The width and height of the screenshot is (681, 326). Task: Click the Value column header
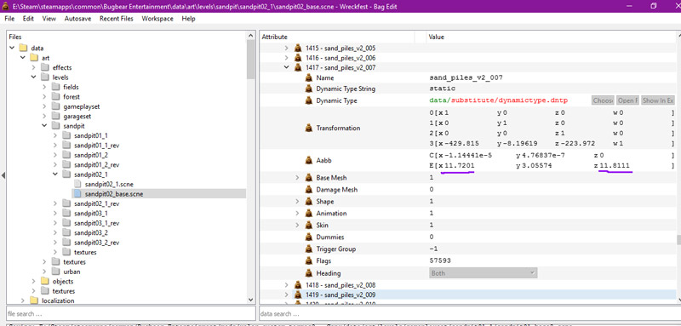(x=552, y=37)
